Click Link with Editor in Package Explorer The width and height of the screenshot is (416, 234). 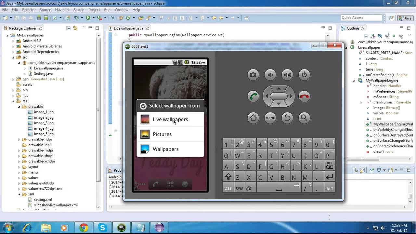[75, 28]
